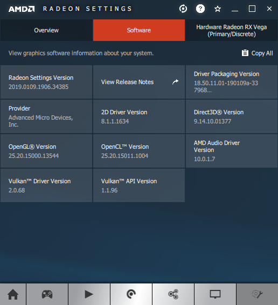Screen dimensions: 278x305
Task: Click the updates refresh icon in title bar
Action: pyautogui.click(x=183, y=9)
